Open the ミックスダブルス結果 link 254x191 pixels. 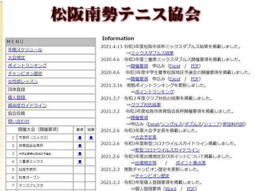click(x=152, y=53)
